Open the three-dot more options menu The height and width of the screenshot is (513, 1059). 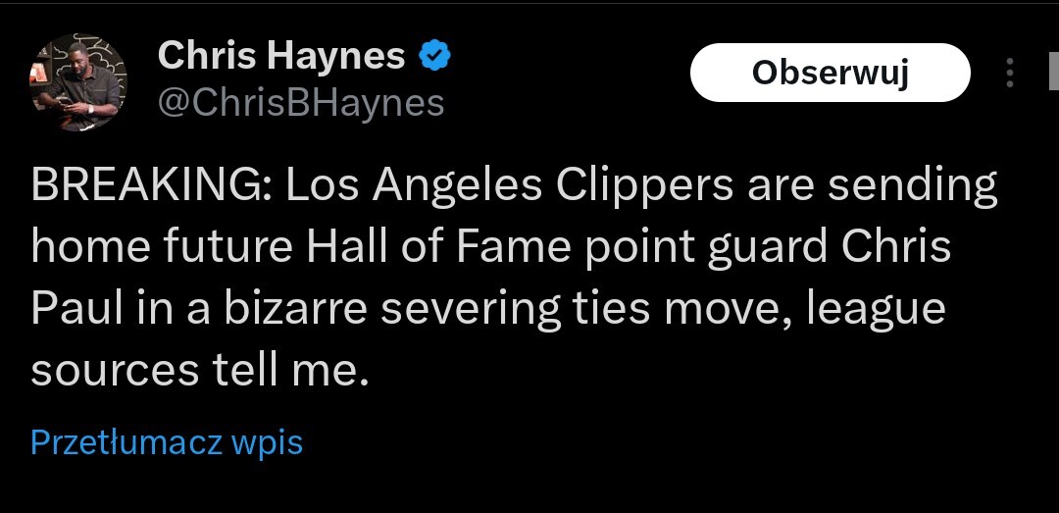(1010, 73)
